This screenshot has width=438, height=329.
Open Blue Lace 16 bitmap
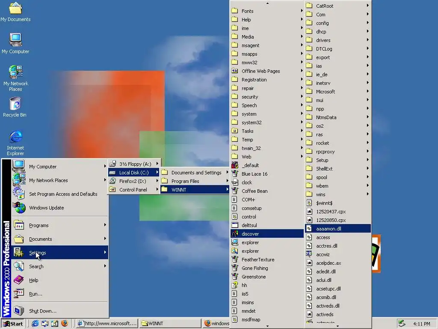267,174
